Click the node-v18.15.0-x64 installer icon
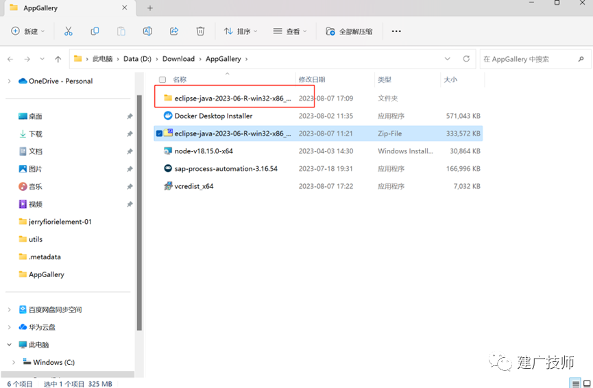Viewport: 593px width, 388px height. click(x=168, y=151)
